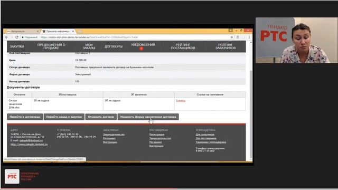The height and width of the screenshot is (190, 338).
Task: Click the browser back arrow icon
Action: (x=7, y=37)
